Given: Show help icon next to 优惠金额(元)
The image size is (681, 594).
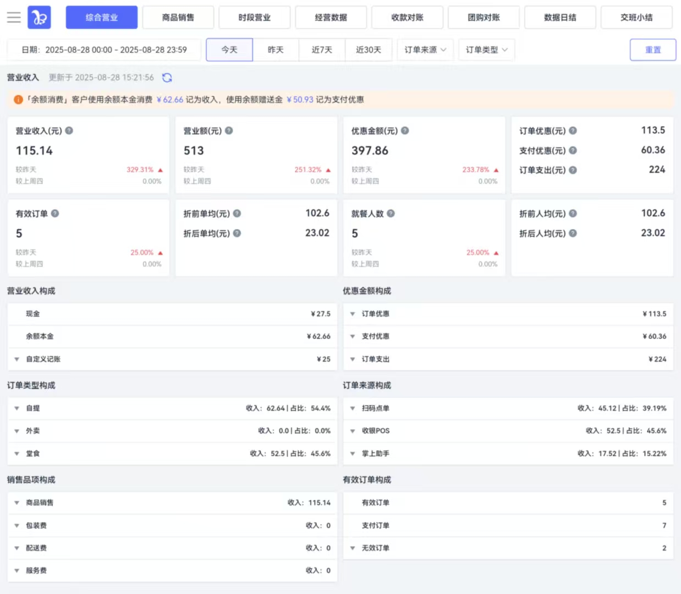Looking at the screenshot, I should (x=405, y=131).
